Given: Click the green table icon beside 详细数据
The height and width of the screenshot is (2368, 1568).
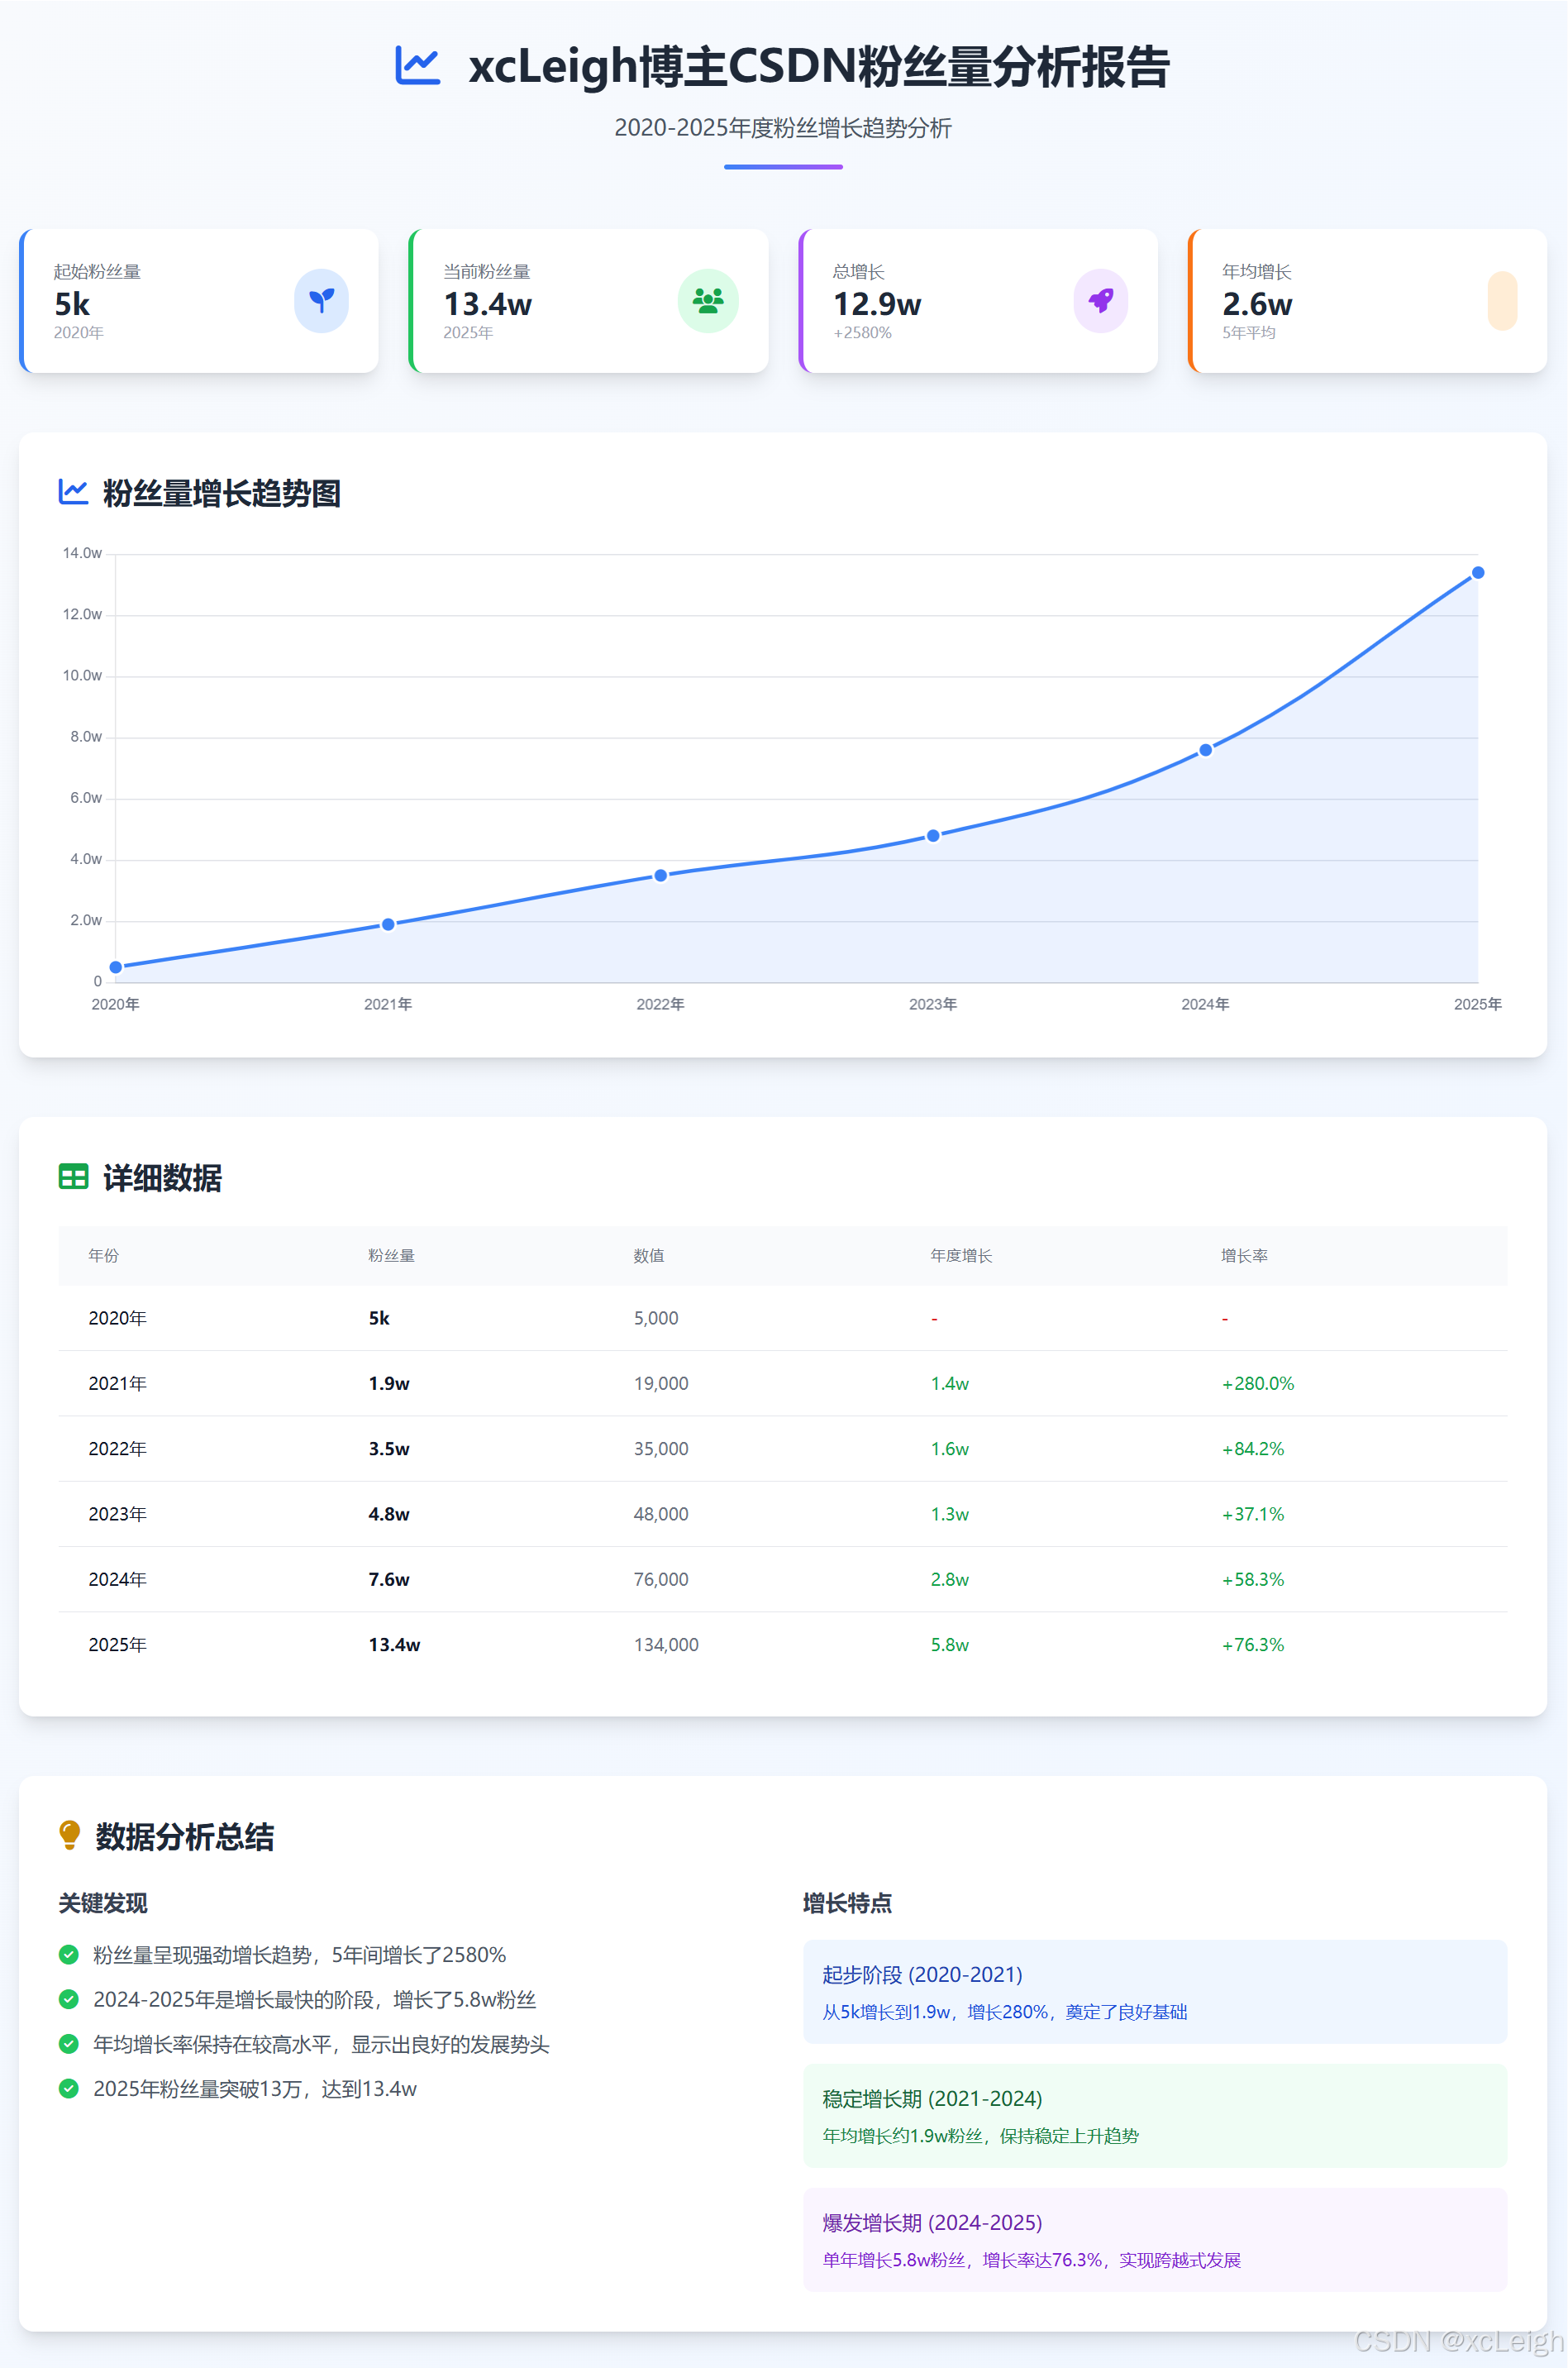Looking at the screenshot, I should [73, 1177].
